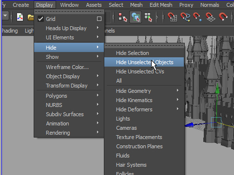Hide Cameras via submenu entry
Viewport: 234px width, 175px height.
tap(144, 128)
